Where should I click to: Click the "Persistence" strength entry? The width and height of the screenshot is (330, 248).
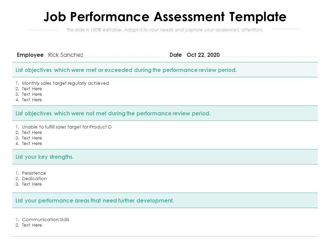point(34,173)
